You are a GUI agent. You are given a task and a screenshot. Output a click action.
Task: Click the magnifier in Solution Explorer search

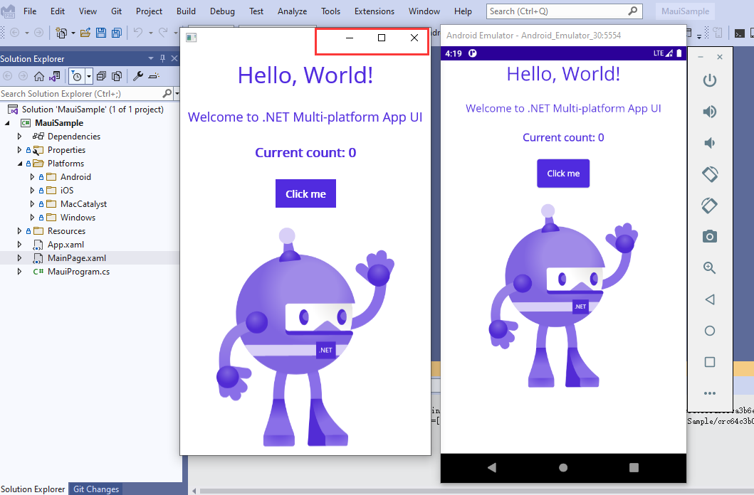[x=167, y=93]
